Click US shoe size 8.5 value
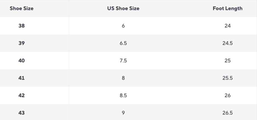Screen dimensions: 257x120 [123, 96]
